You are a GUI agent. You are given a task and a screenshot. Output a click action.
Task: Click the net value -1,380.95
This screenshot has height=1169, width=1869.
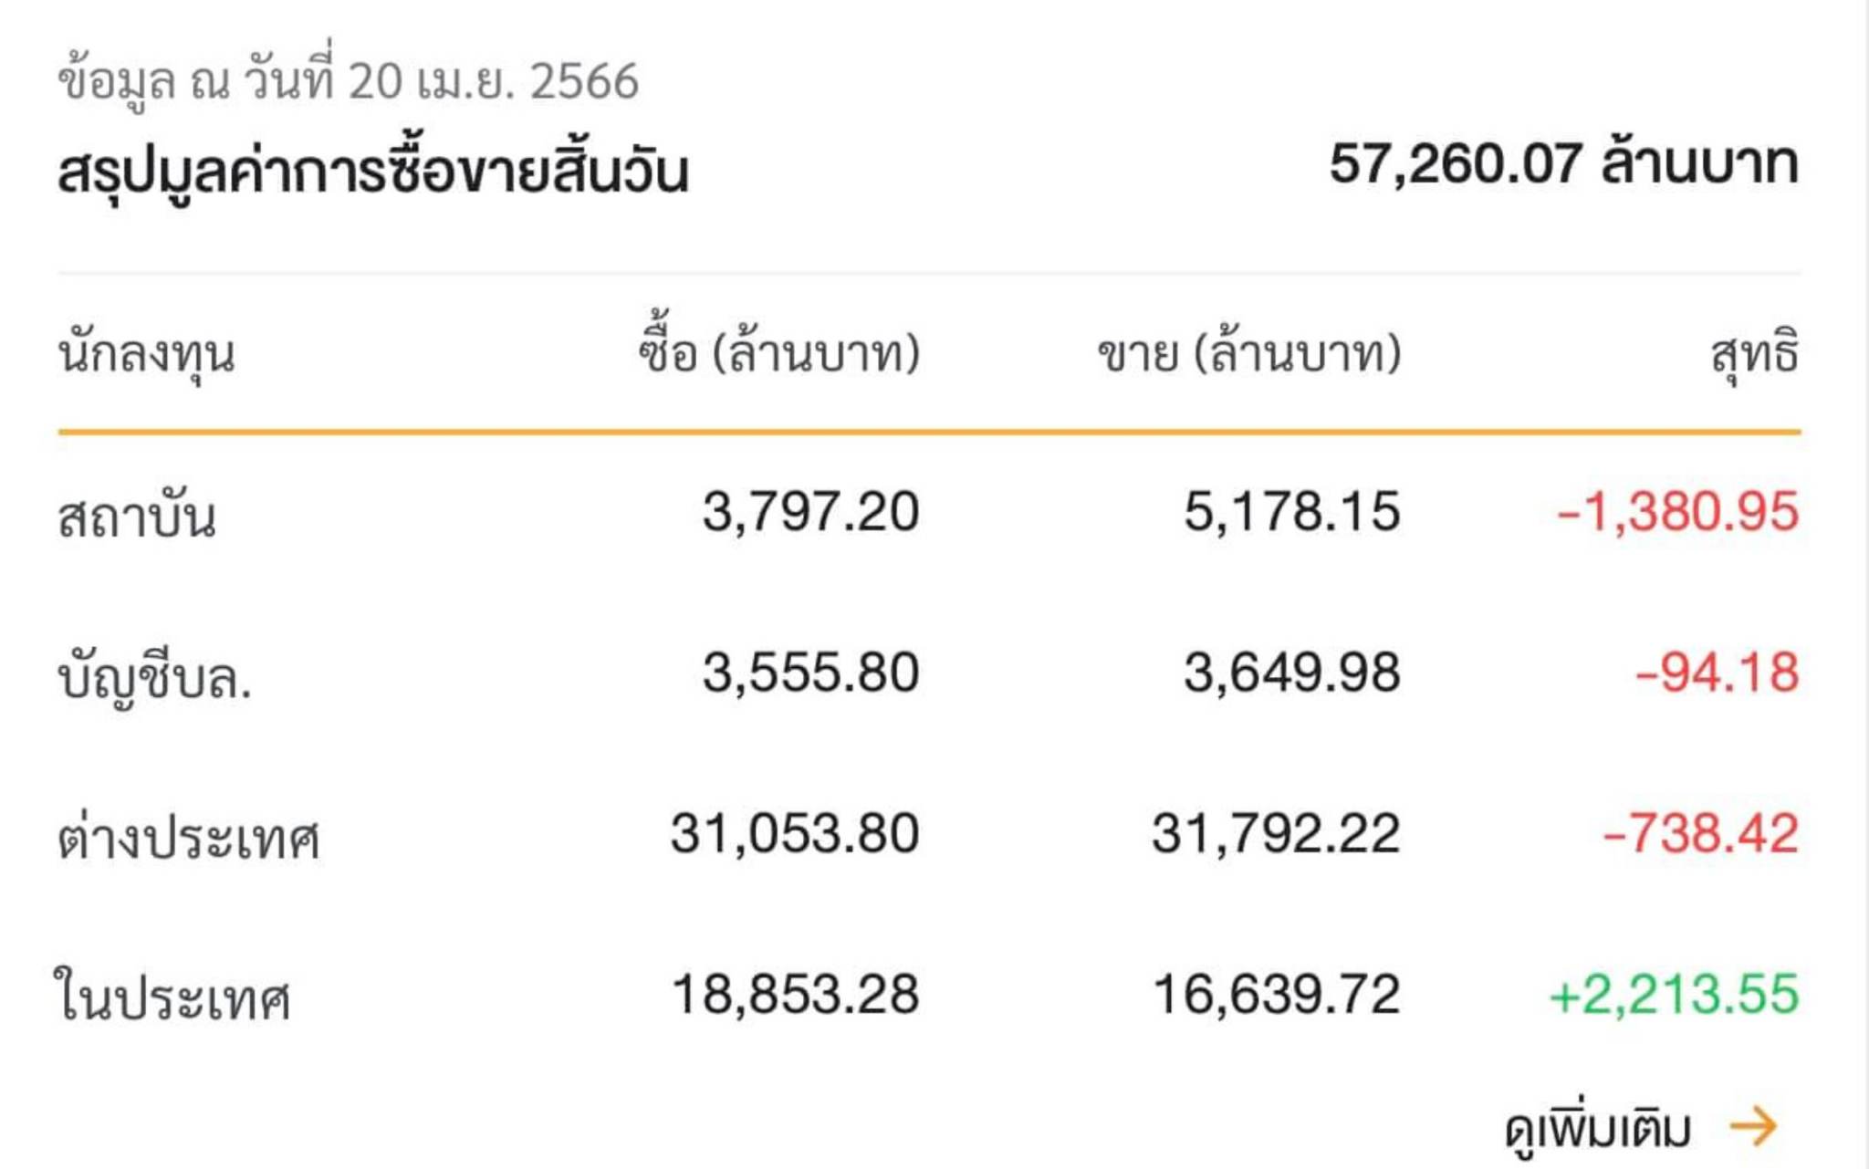1677,511
